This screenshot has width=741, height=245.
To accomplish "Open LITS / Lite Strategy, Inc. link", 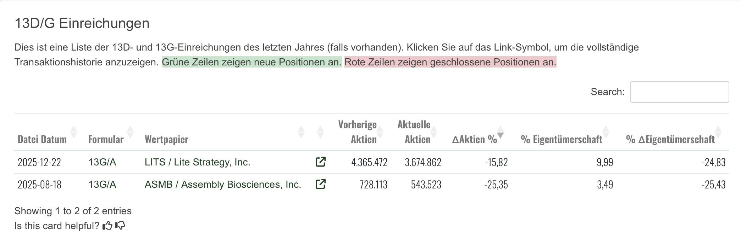I will click(198, 162).
